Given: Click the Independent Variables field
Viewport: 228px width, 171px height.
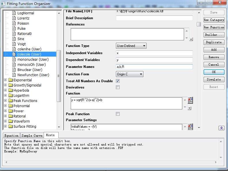Looking at the screenshot, I should tap(154, 53).
